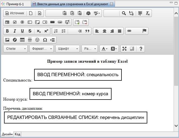Click the editor's vertical scrollbar down arrow
Viewport: 179px width, 138px height.
tap(176, 126)
